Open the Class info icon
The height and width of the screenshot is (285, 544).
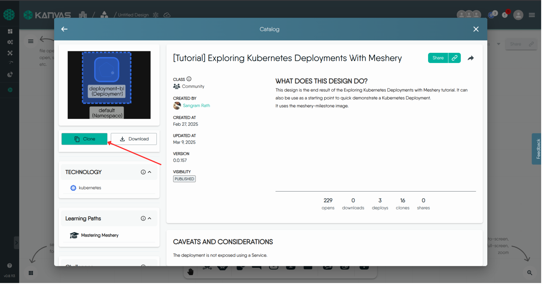tap(189, 79)
